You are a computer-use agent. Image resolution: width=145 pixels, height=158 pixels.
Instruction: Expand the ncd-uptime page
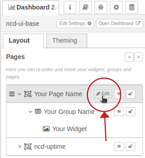coord(19,146)
